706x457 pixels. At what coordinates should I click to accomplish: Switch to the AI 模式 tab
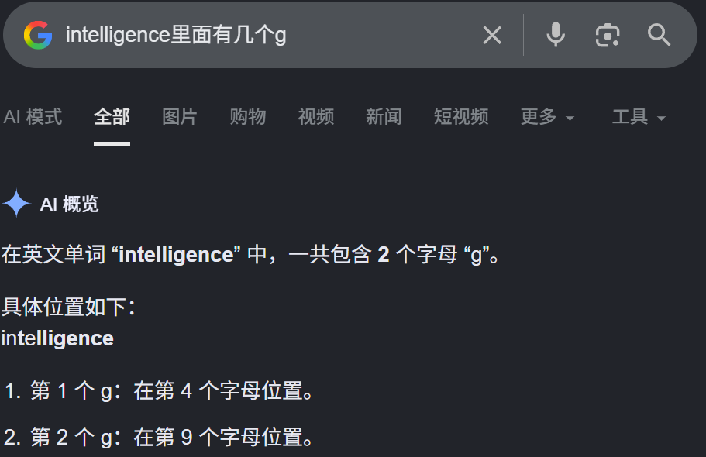[x=33, y=117]
